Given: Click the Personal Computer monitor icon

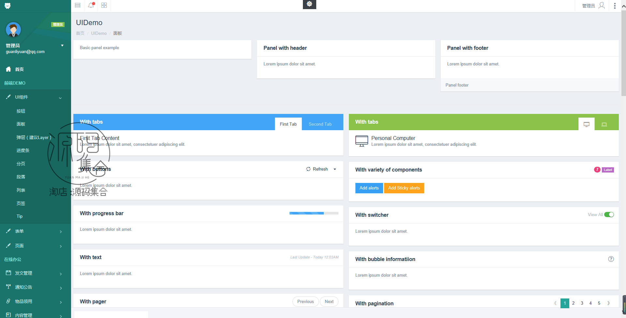Looking at the screenshot, I should (362, 141).
